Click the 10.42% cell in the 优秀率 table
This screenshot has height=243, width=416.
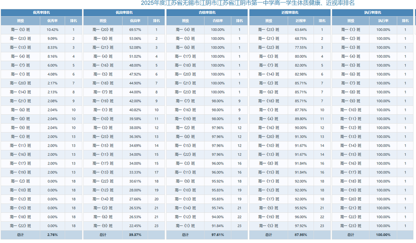[52, 30]
